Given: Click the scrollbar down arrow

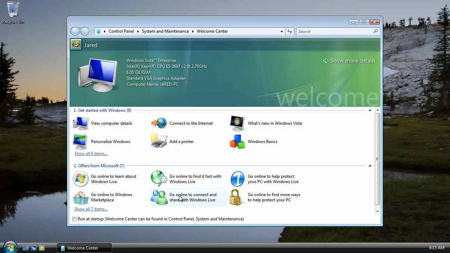Looking at the screenshot, I should click(x=377, y=211).
